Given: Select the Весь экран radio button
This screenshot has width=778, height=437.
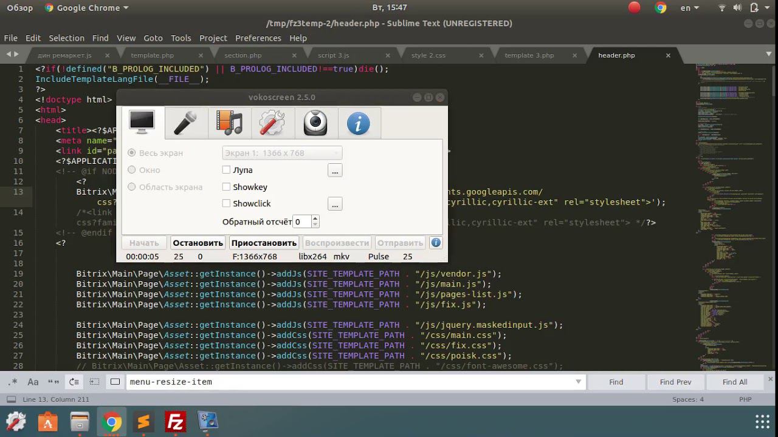Looking at the screenshot, I should [x=131, y=153].
